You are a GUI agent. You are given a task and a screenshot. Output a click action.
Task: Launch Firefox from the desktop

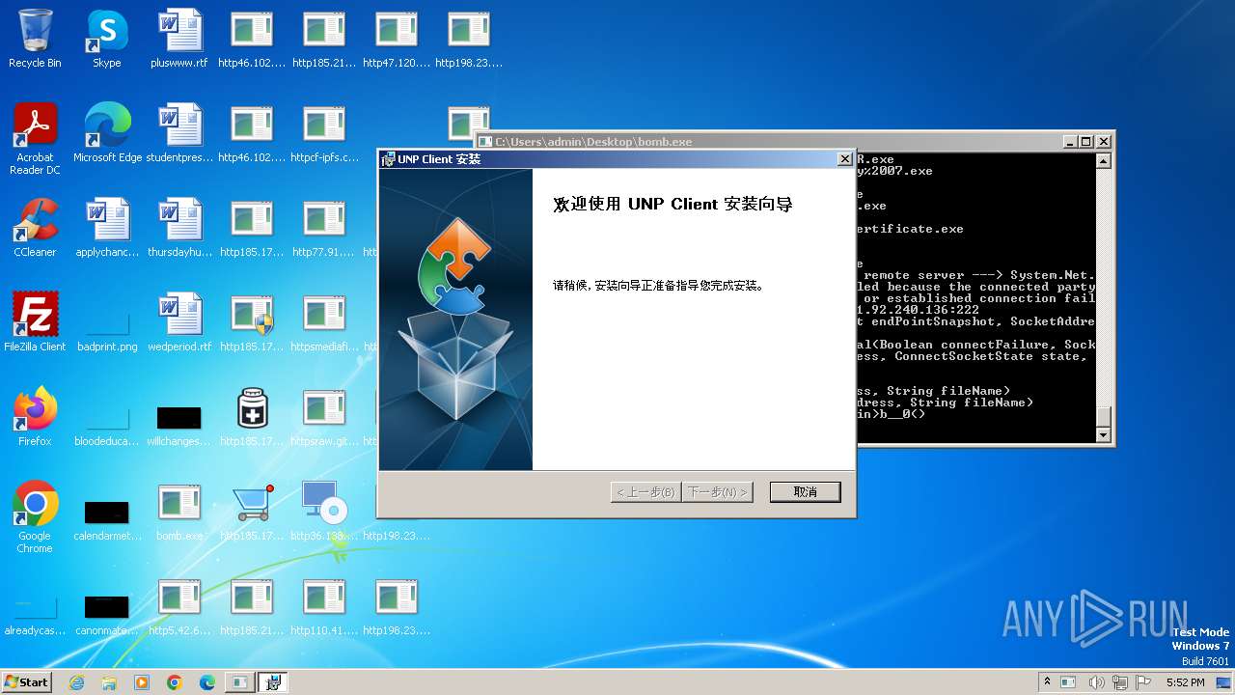click(x=35, y=417)
